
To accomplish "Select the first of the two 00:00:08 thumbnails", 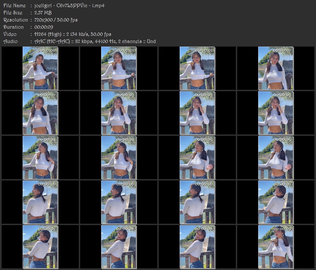I will click(119, 247).
